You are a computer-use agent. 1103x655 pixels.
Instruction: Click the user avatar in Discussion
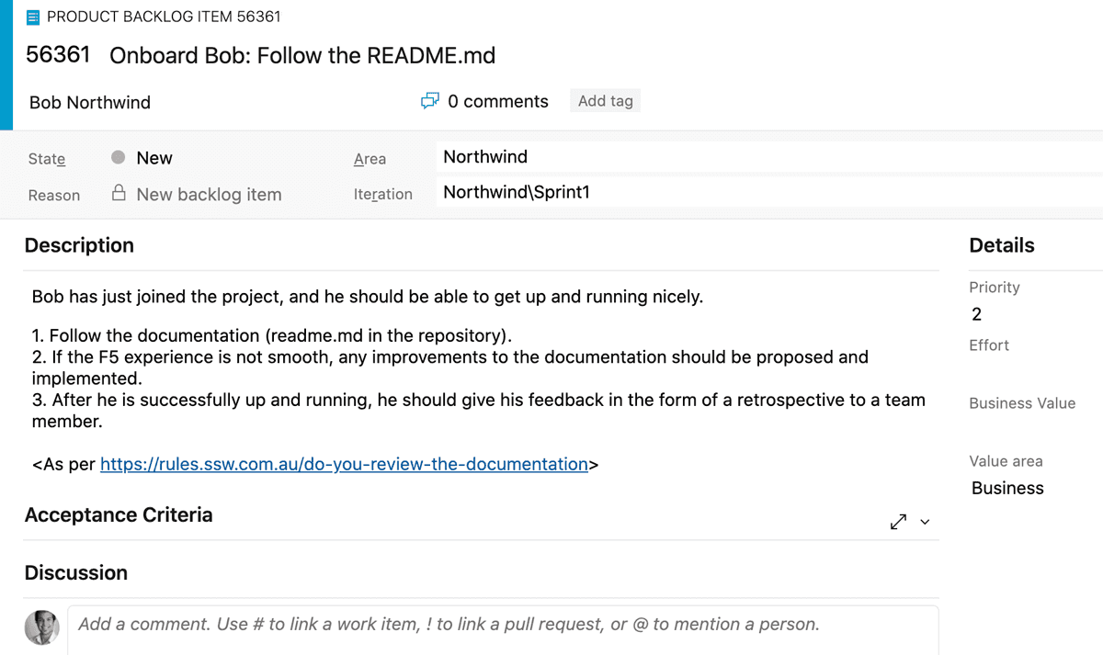(41, 627)
